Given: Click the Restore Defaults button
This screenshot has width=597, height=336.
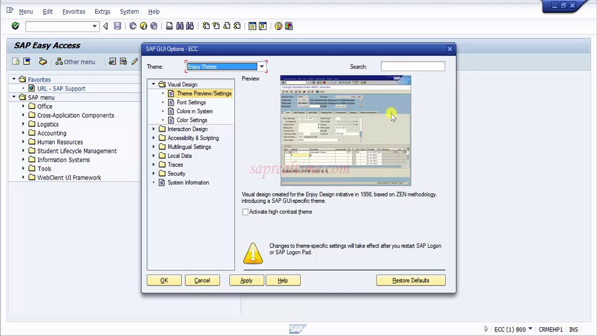Looking at the screenshot, I should (410, 280).
